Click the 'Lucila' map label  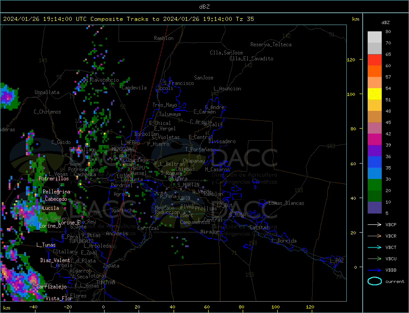pos(50,208)
